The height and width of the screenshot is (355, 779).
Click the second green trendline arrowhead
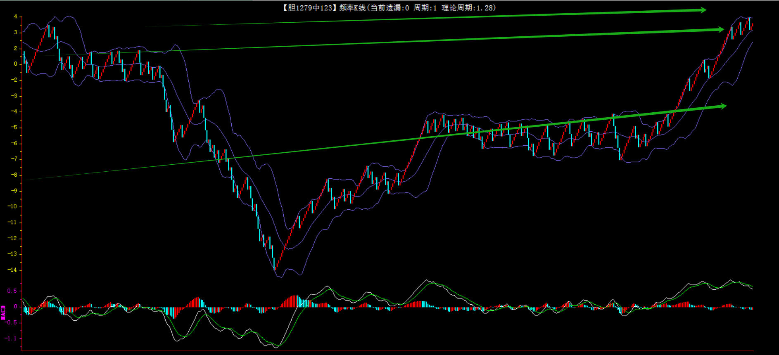[720, 29]
